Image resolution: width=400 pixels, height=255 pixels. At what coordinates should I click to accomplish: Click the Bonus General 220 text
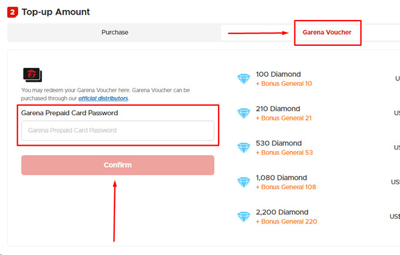(287, 222)
